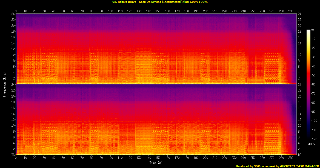This screenshot has width=320, height=168.
Task: Click the spectrogram title with the FLAC file name
Action: 160,2
